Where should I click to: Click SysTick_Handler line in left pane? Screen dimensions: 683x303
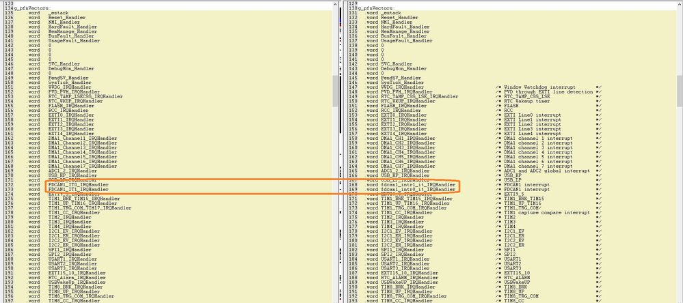tap(70, 83)
